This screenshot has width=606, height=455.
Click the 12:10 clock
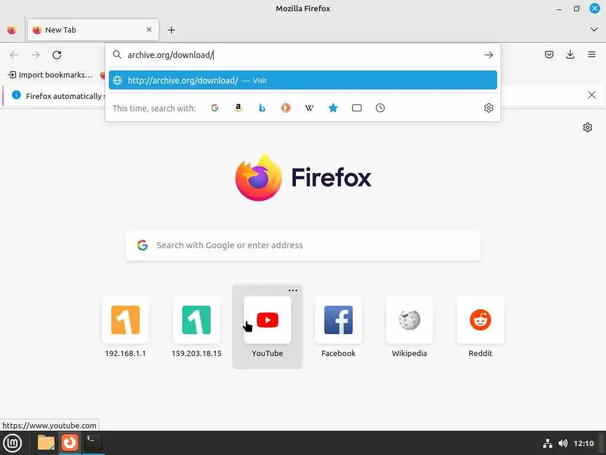point(584,443)
